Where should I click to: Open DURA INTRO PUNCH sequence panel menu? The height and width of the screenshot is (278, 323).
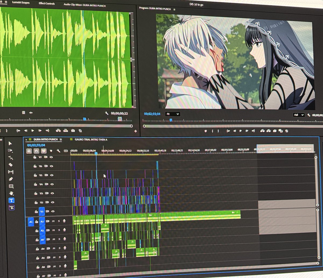point(61,140)
